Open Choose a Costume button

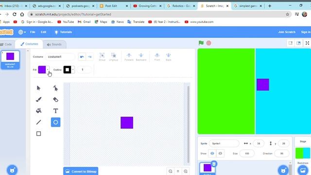pyautogui.click(x=12, y=170)
